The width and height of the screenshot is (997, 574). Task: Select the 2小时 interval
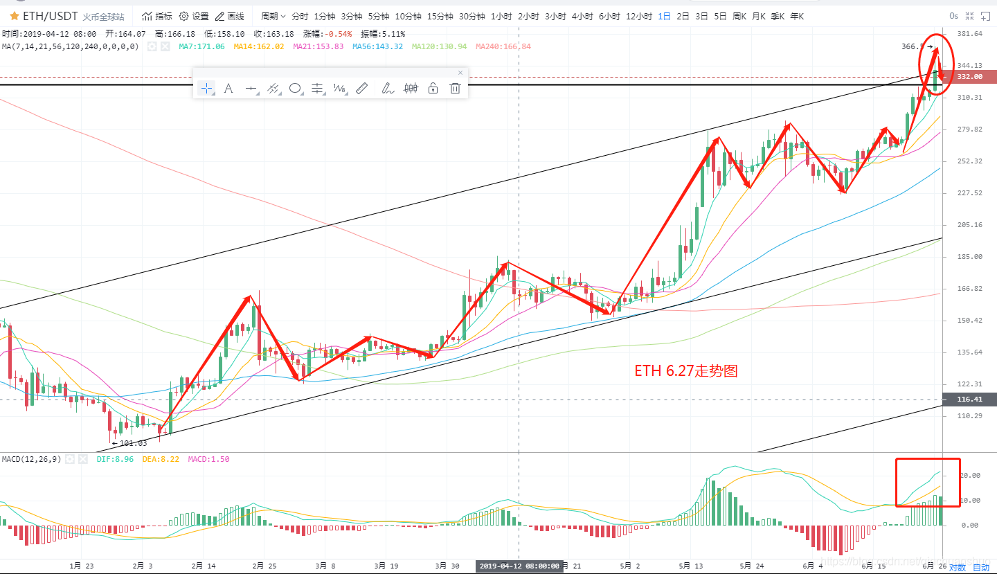[528, 16]
